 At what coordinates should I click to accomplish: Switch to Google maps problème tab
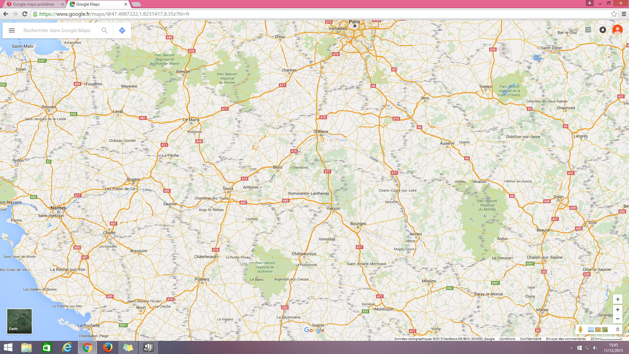33,4
